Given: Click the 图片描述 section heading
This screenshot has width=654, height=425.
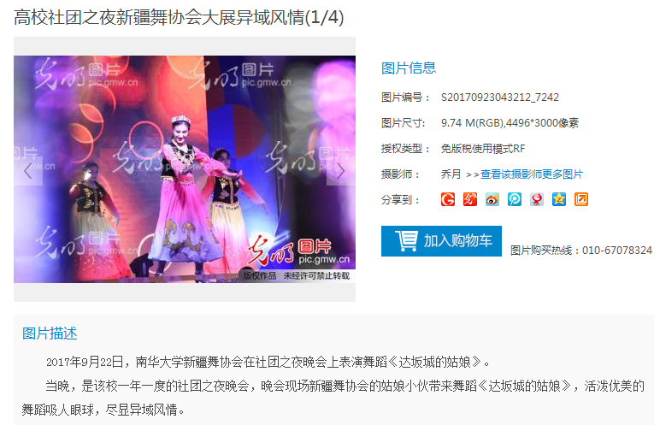Looking at the screenshot, I should pos(50,334).
